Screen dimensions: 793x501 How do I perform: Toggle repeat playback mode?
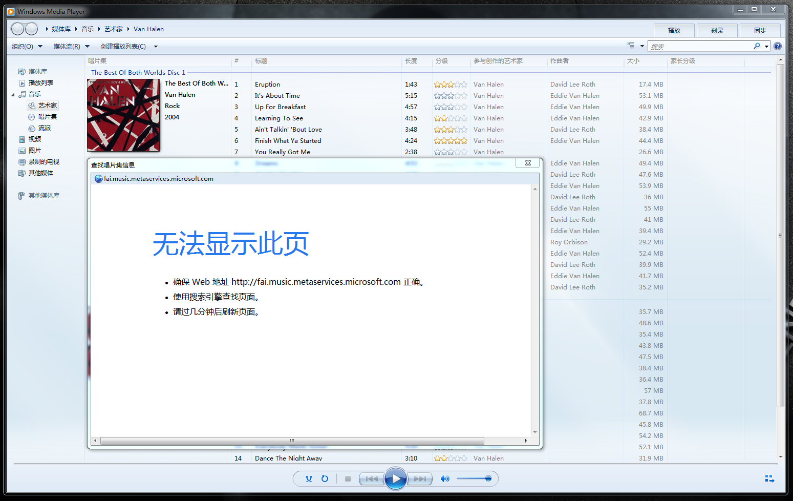tap(325, 478)
